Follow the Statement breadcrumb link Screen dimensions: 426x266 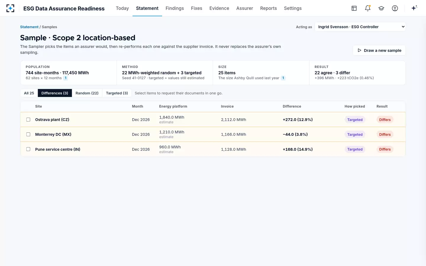29,27
